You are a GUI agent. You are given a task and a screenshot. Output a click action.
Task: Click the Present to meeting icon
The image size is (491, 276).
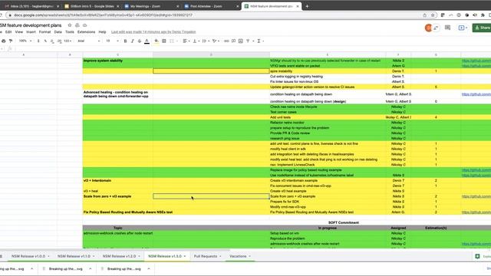click(463, 28)
